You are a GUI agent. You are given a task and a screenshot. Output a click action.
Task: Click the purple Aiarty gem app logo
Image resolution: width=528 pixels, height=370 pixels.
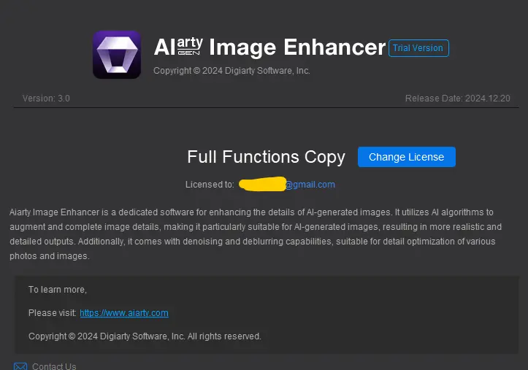117,55
